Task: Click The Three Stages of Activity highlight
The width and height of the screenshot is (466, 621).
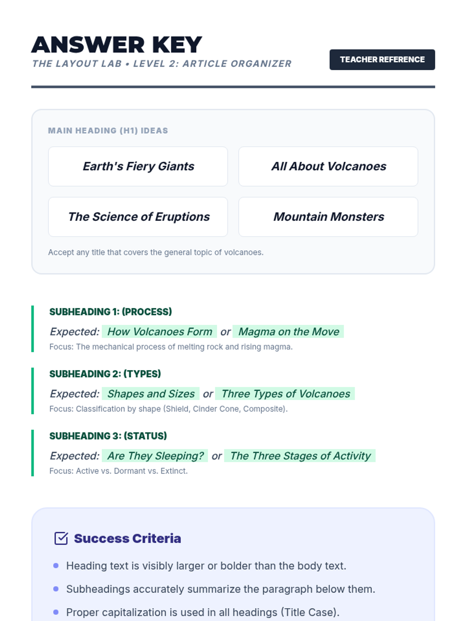Action: click(300, 456)
